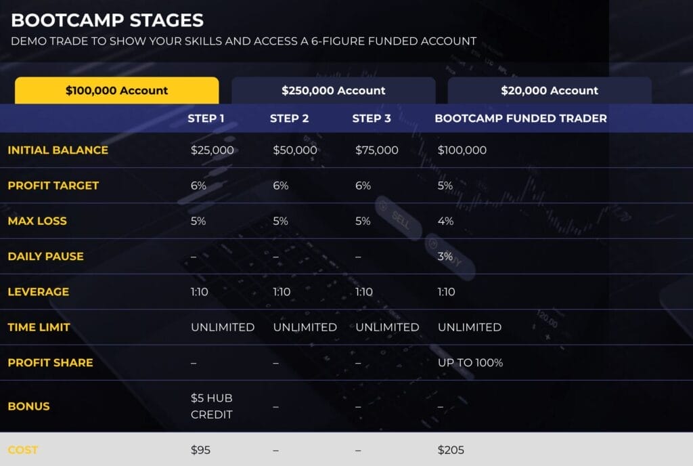
Task: Click the PROFIT TARGET row label
Action: pos(53,186)
